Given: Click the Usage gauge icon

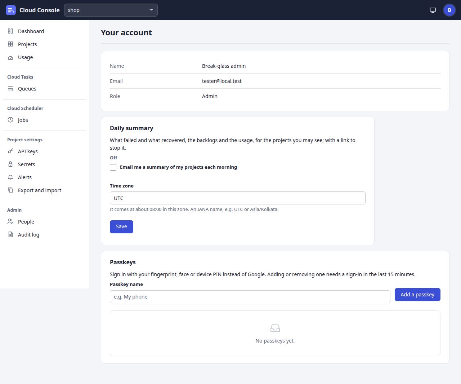Looking at the screenshot, I should click(10, 57).
